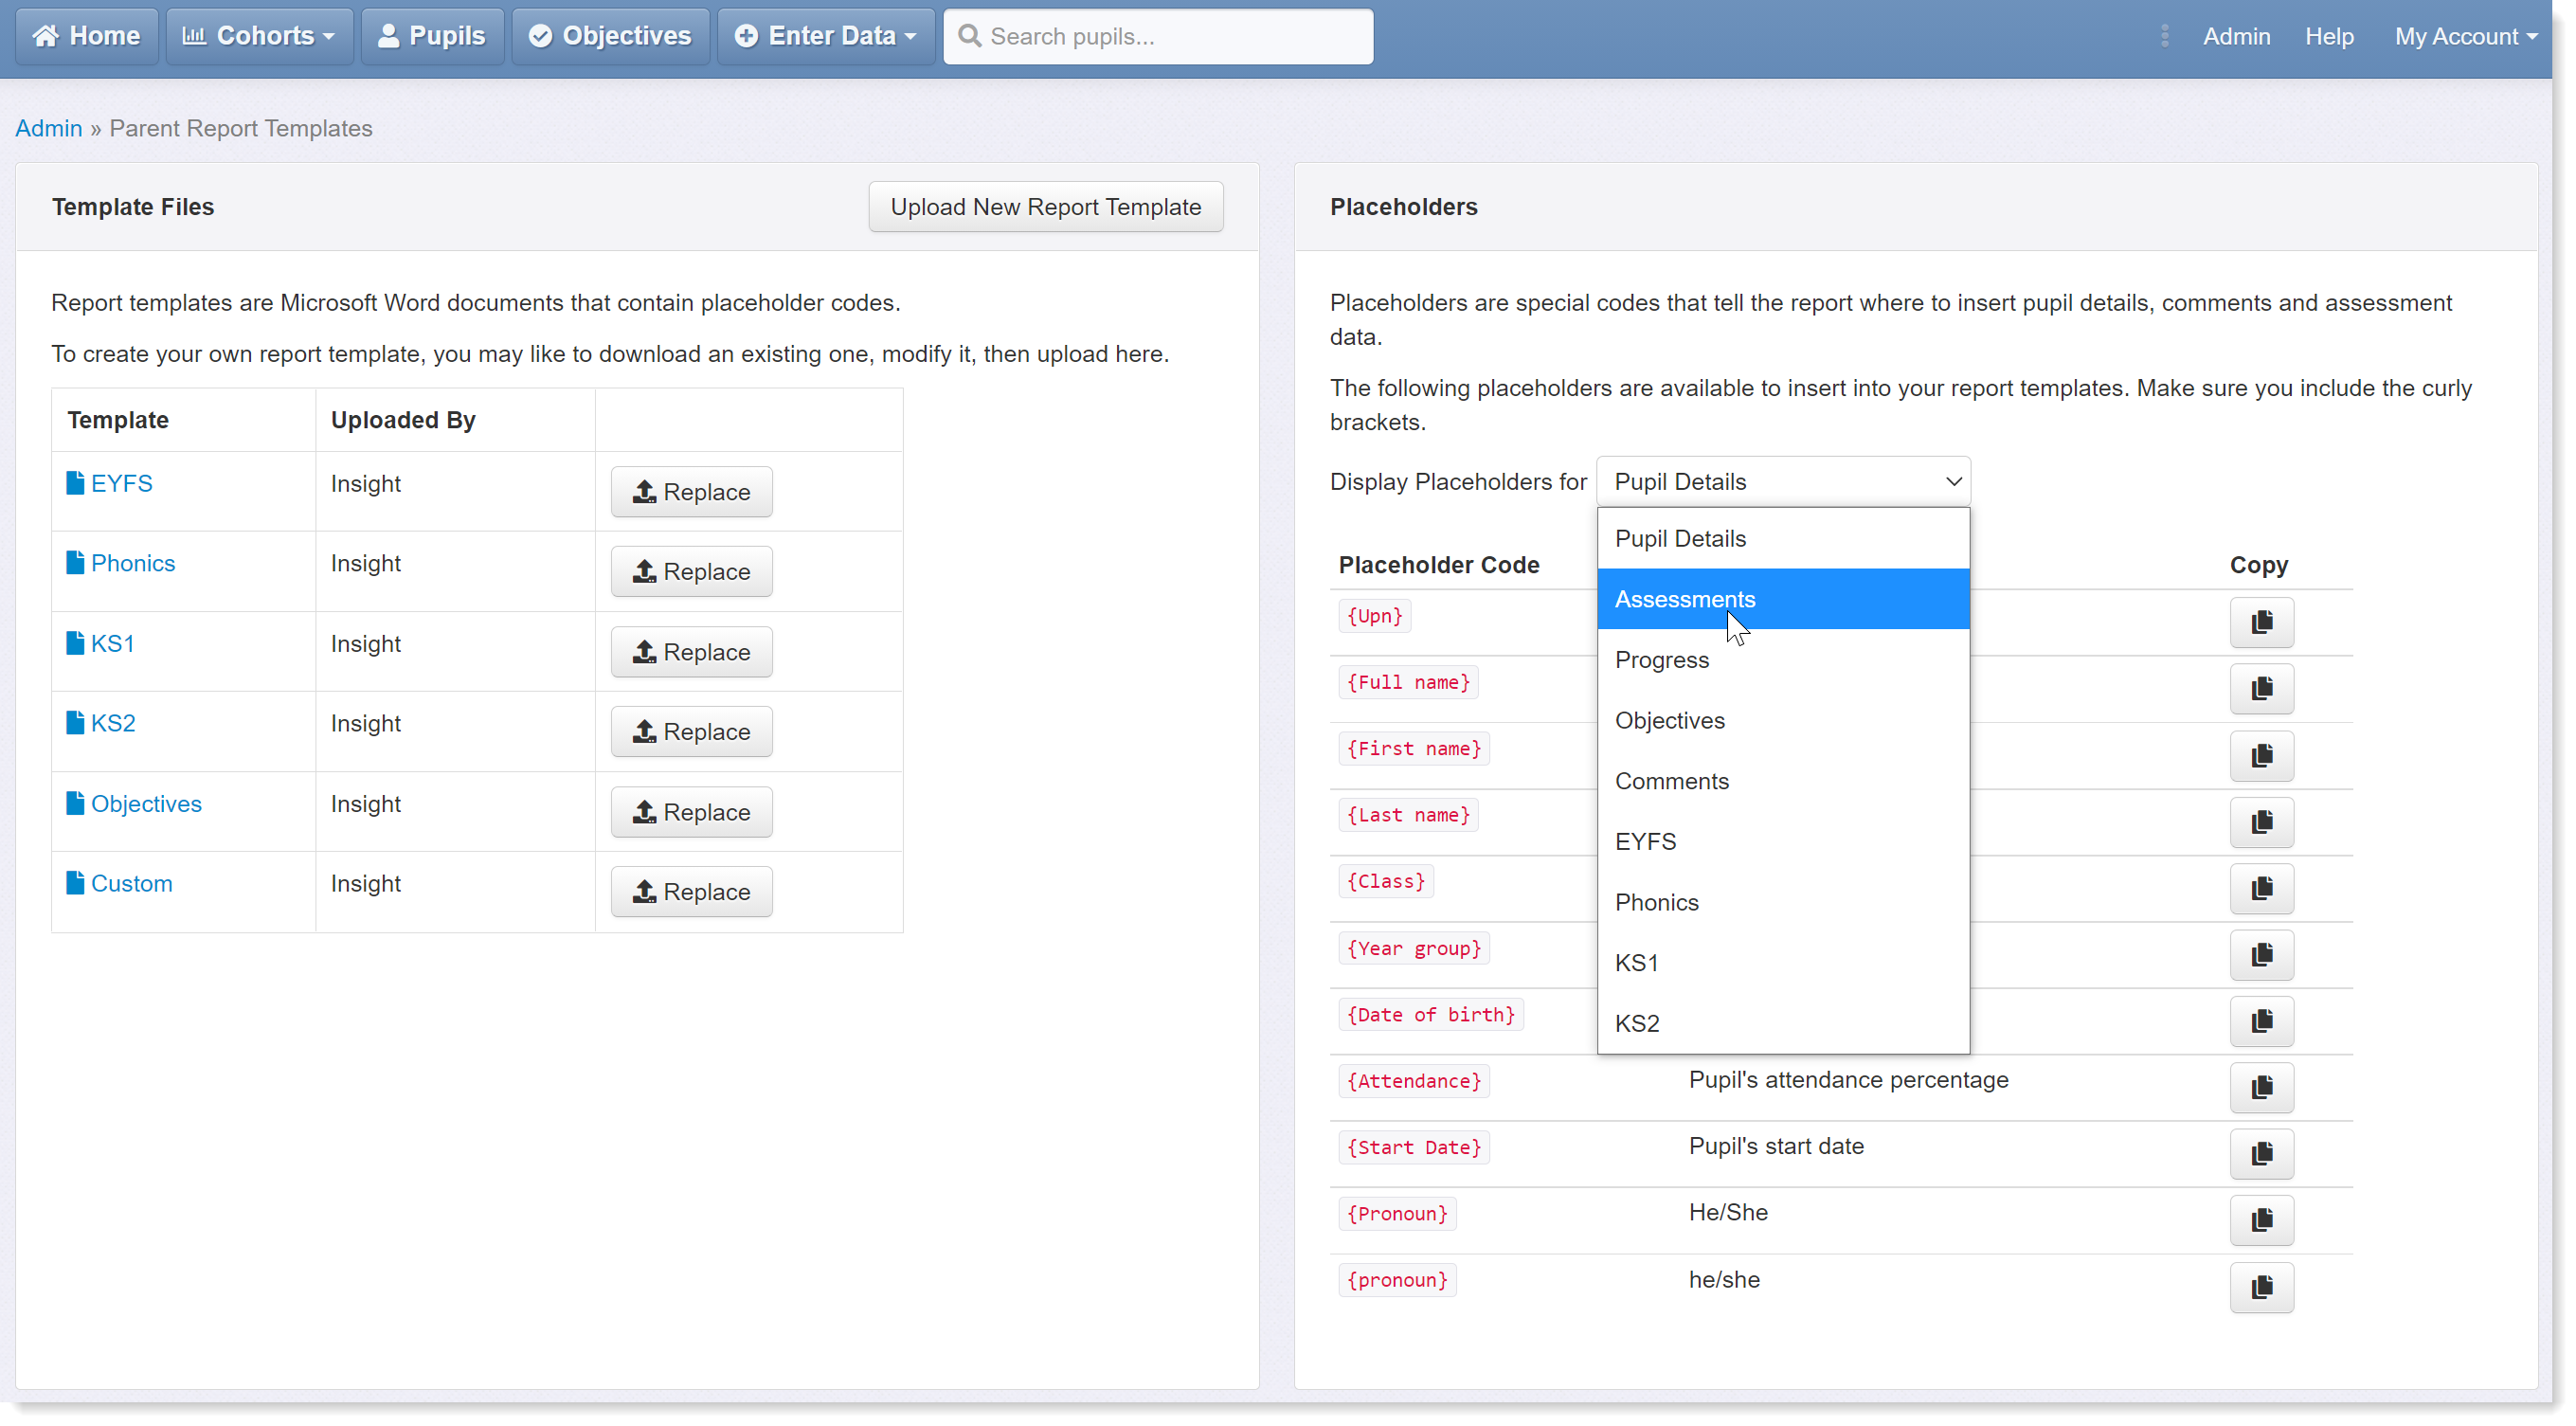Copy the {Start Date} placeholder code

[x=2261, y=1153]
